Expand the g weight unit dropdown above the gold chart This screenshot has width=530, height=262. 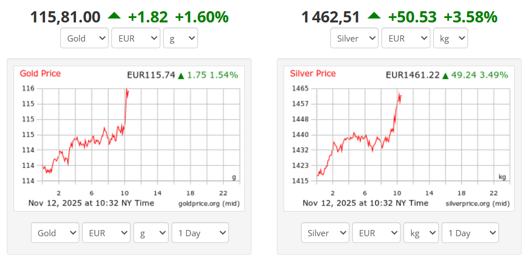[180, 39]
